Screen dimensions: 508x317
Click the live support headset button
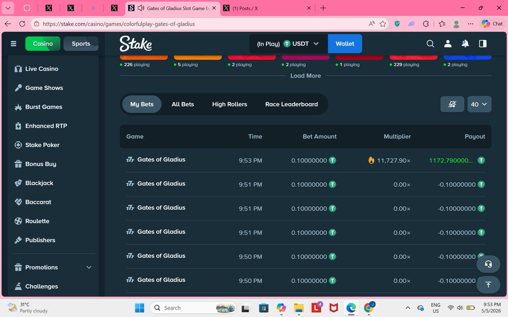coord(488,264)
